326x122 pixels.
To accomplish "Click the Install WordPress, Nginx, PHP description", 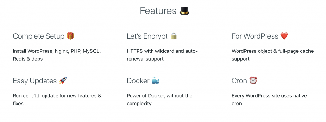I will (x=57, y=55).
